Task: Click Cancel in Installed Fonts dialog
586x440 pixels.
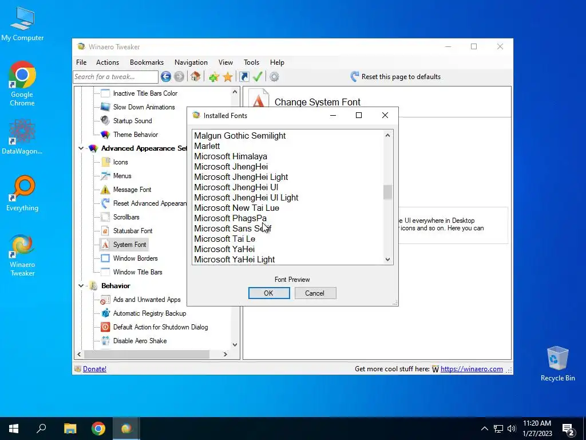Action: (315, 293)
